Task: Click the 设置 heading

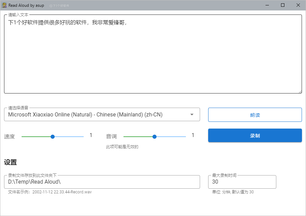Action: coord(10,162)
